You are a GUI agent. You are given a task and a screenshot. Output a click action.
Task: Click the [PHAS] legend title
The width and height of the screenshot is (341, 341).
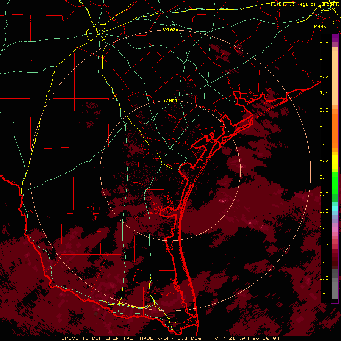point(320,26)
